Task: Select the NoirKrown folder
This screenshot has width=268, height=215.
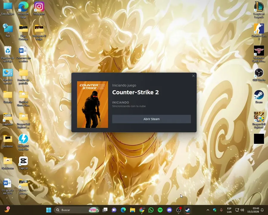Action: [8, 163]
